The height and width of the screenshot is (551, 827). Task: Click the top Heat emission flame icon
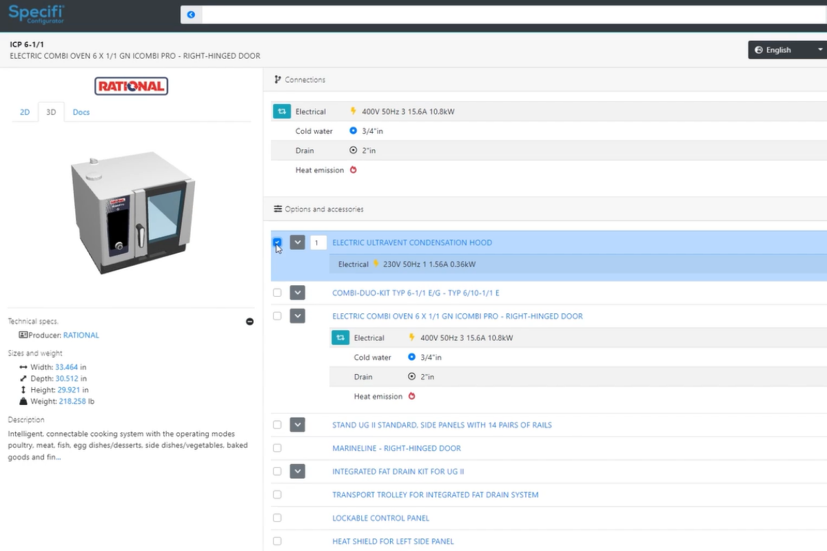point(354,170)
